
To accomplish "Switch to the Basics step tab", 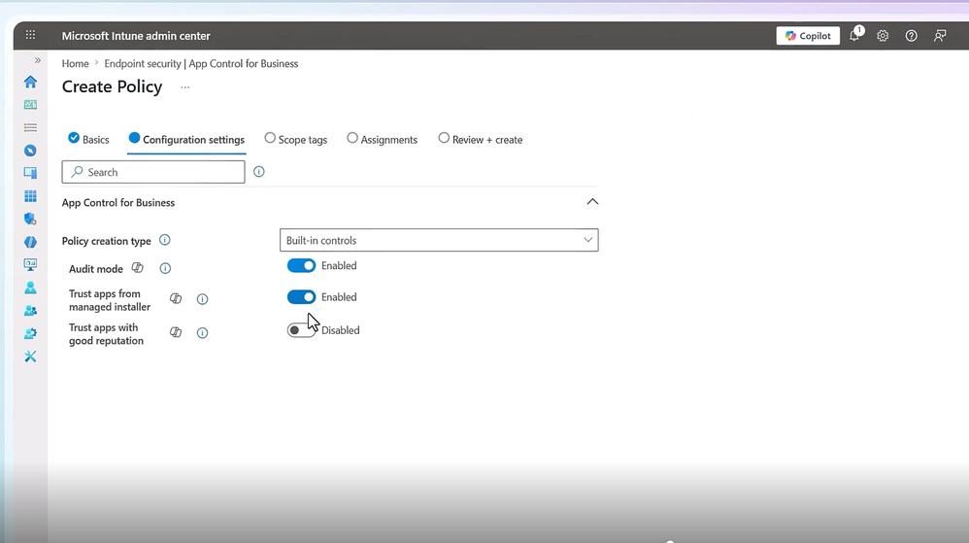I will pyautogui.click(x=88, y=139).
